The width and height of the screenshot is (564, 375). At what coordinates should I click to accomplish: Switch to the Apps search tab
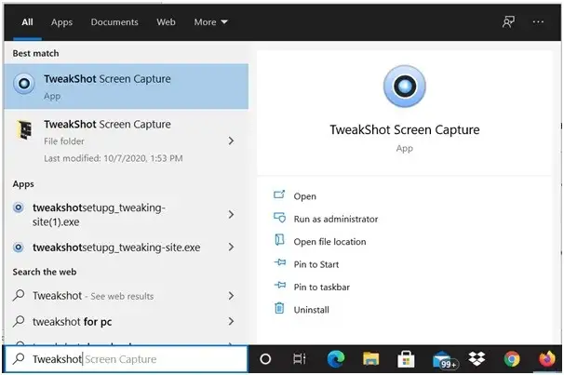click(61, 22)
